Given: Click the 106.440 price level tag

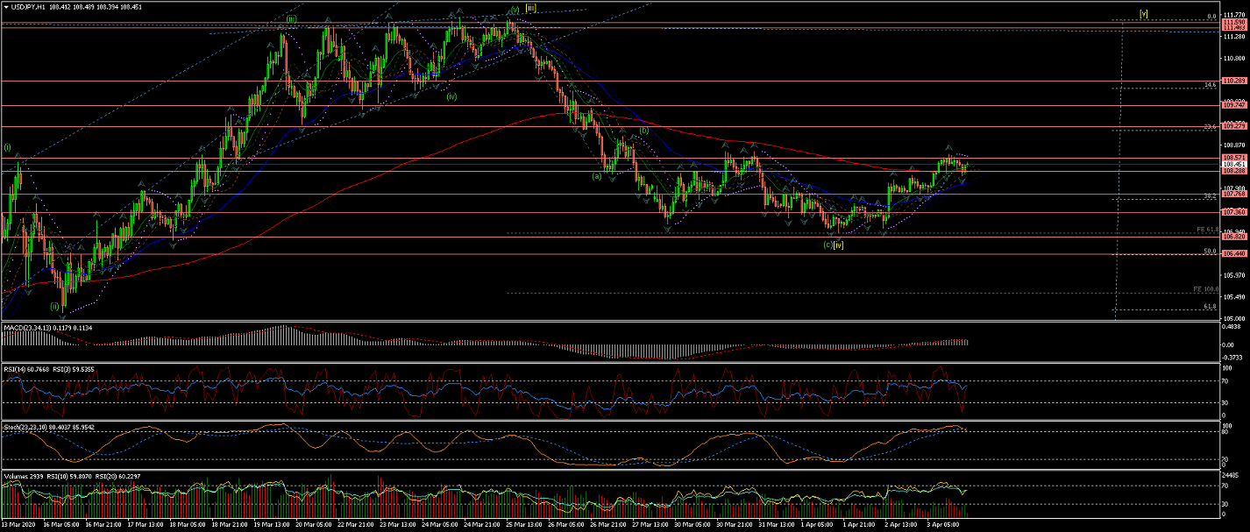Looking at the screenshot, I should 1234,253.
